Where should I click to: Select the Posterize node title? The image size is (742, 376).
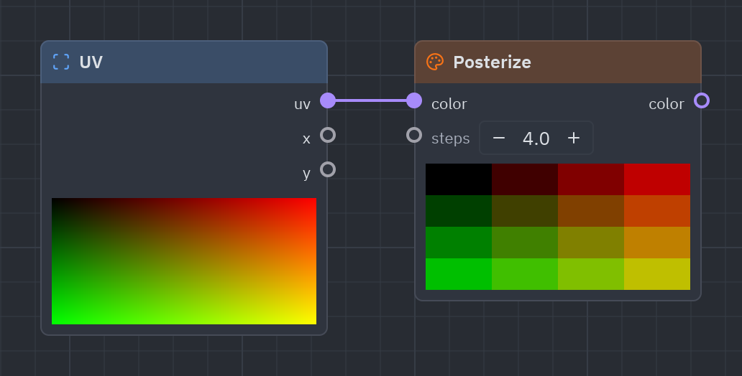click(492, 62)
